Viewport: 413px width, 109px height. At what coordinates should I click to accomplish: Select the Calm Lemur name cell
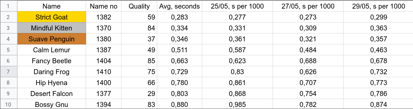click(x=52, y=50)
